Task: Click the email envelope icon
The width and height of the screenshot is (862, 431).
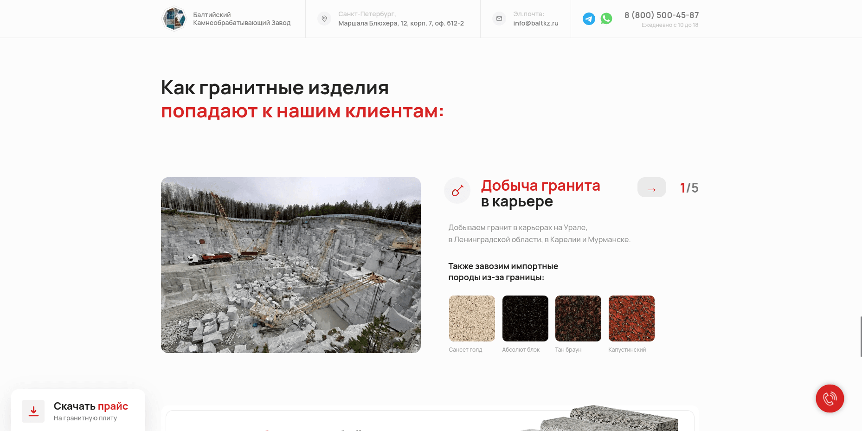Action: click(x=499, y=19)
